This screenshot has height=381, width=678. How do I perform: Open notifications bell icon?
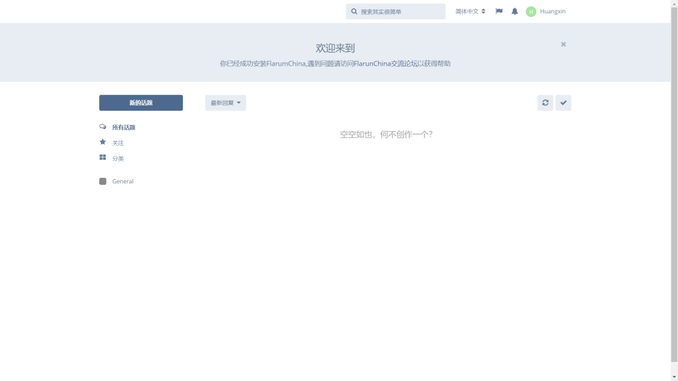514,12
